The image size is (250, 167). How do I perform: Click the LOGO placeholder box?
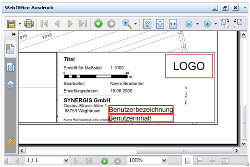(189, 66)
